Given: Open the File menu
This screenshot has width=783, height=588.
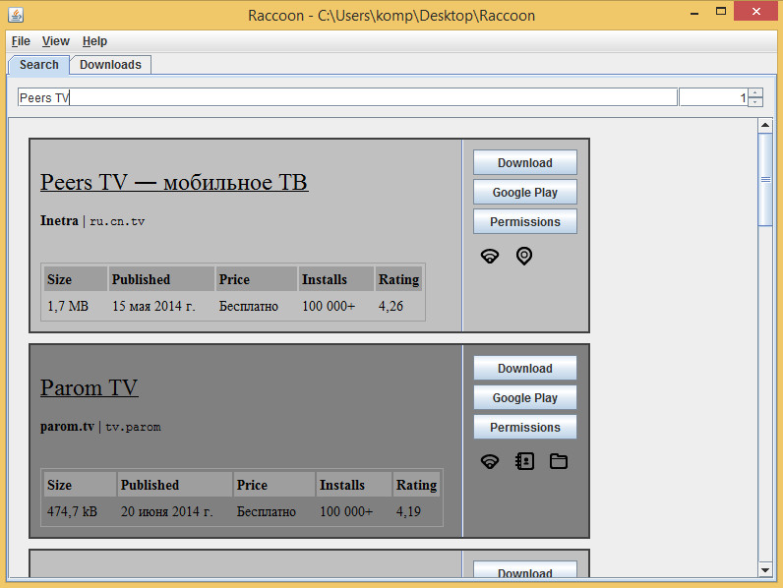Looking at the screenshot, I should (21, 41).
